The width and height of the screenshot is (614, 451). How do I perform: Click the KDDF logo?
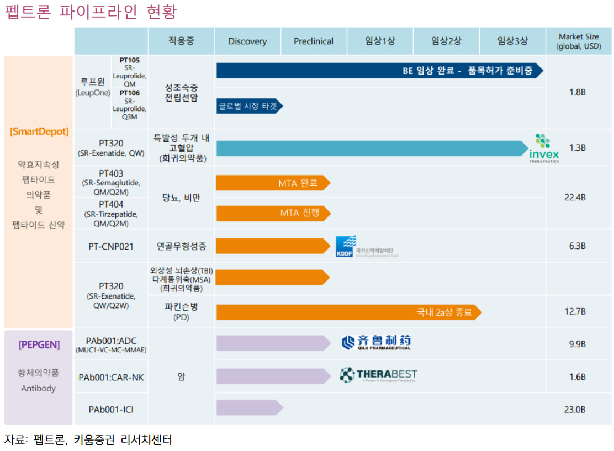coord(367,246)
